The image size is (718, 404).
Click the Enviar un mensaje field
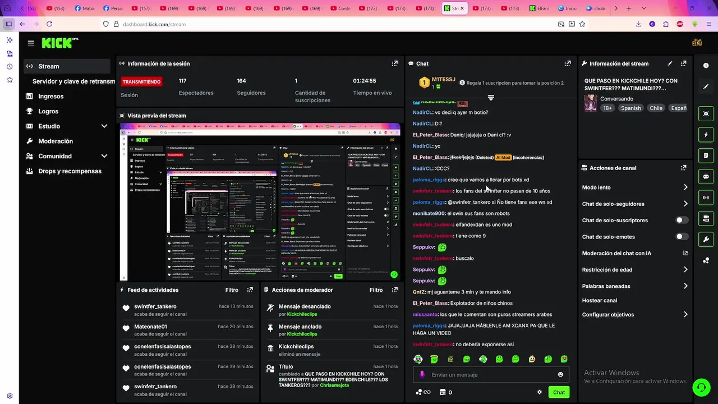coord(491,375)
